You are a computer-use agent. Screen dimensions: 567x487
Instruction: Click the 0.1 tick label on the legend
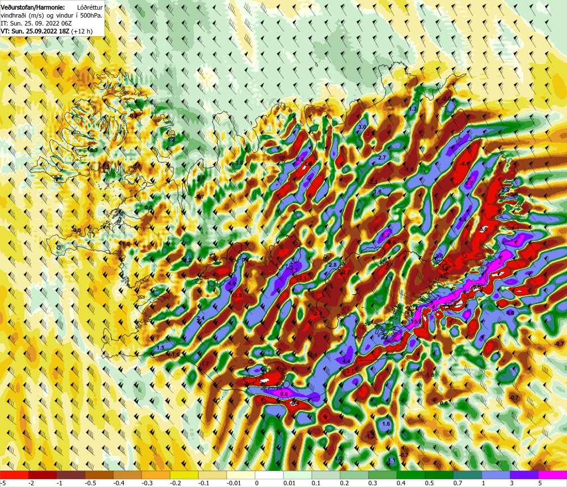[x=316, y=482]
